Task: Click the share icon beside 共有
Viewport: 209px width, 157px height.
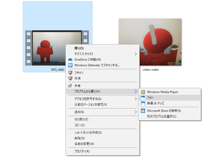Action: [70, 86]
